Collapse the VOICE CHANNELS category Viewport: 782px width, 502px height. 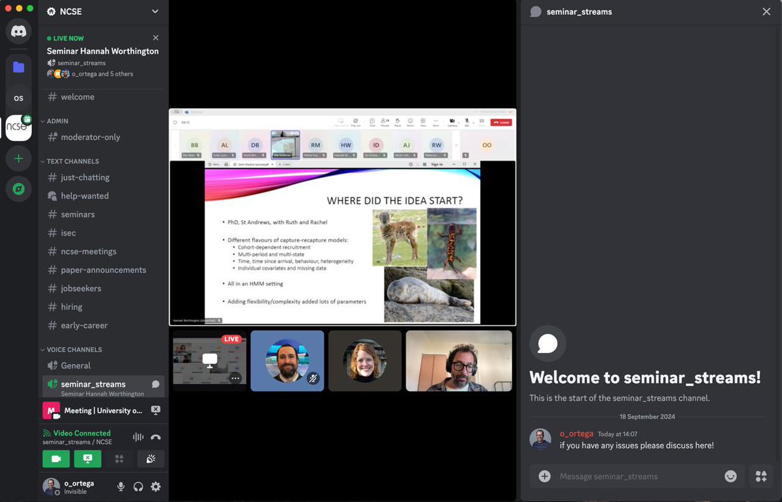tap(72, 349)
